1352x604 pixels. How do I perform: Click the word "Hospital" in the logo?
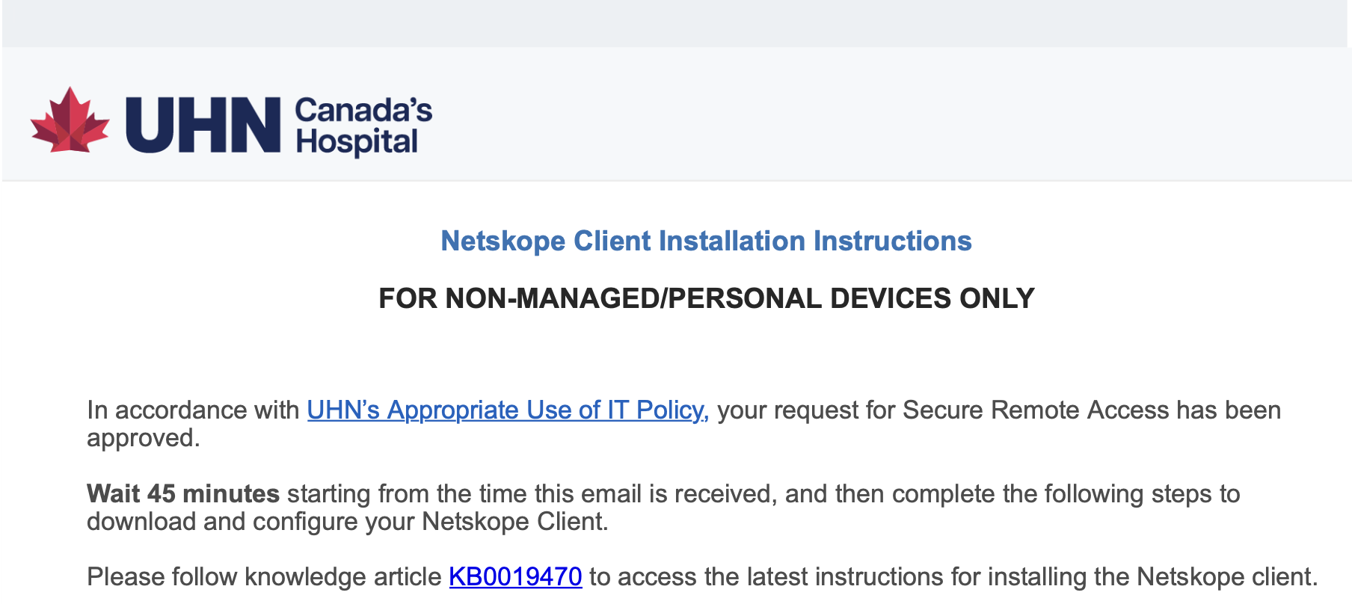click(357, 142)
